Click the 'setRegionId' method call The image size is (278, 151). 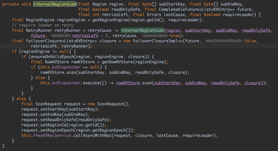tap(53, 125)
